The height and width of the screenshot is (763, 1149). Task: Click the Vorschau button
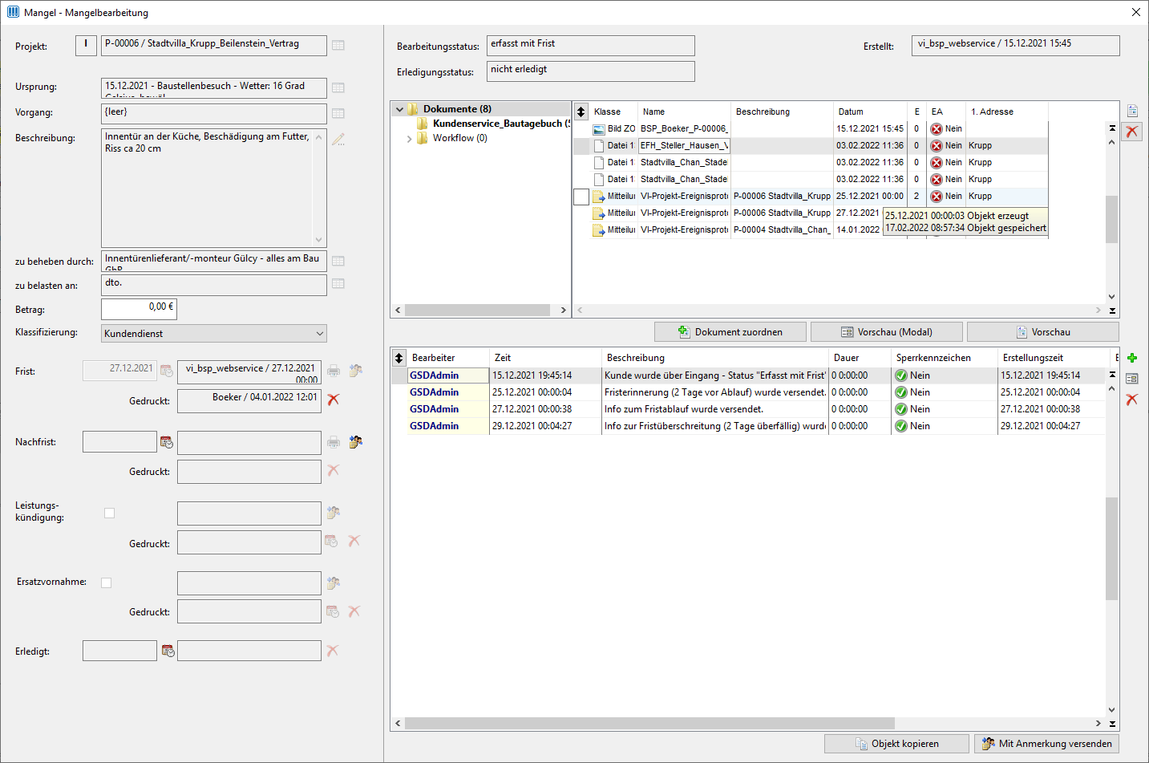[x=1043, y=332]
